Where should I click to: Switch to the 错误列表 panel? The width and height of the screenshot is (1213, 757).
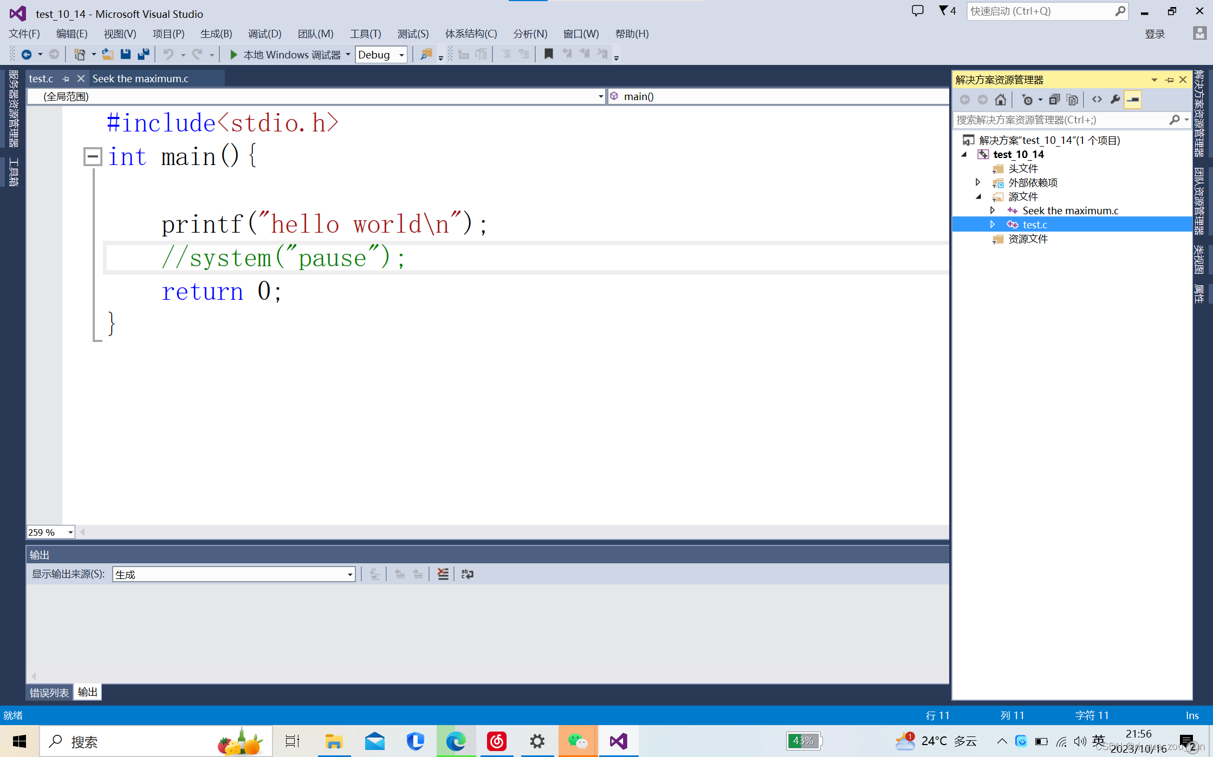[x=48, y=692]
